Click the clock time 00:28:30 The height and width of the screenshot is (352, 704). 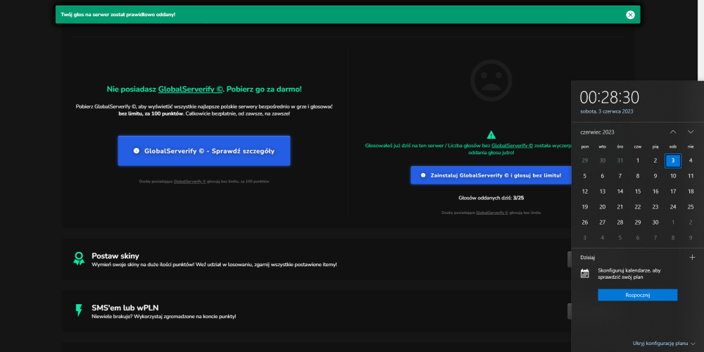609,97
